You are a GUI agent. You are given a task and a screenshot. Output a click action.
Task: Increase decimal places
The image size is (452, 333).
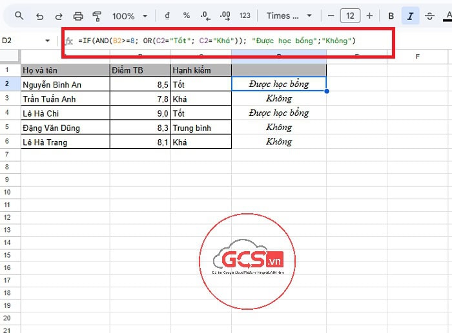(225, 15)
